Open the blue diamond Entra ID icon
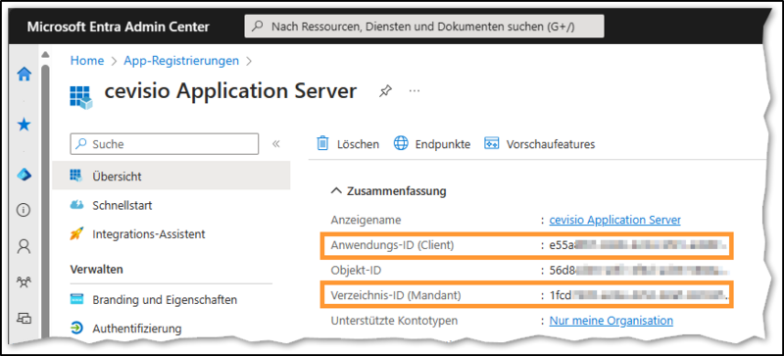 coord(24,175)
